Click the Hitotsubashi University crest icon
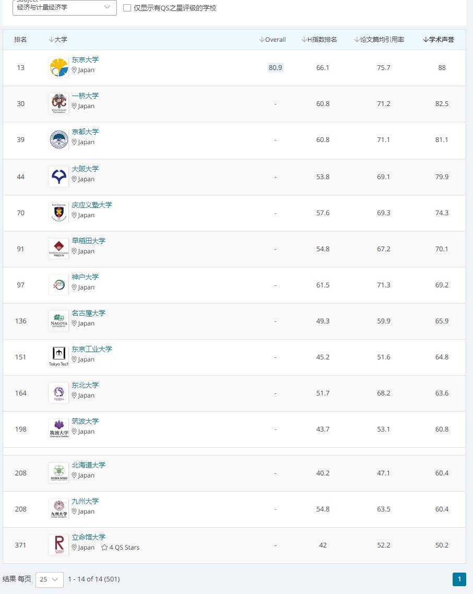The height and width of the screenshot is (594, 473). (58, 103)
